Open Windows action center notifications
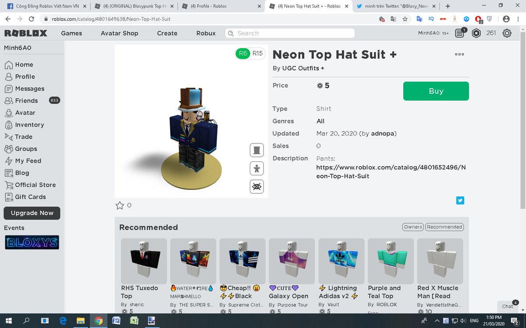Viewport: 526px width, 328px height. [x=515, y=321]
